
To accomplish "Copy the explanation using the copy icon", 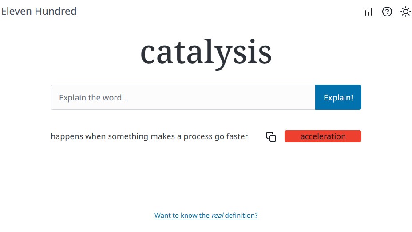I will [271, 137].
